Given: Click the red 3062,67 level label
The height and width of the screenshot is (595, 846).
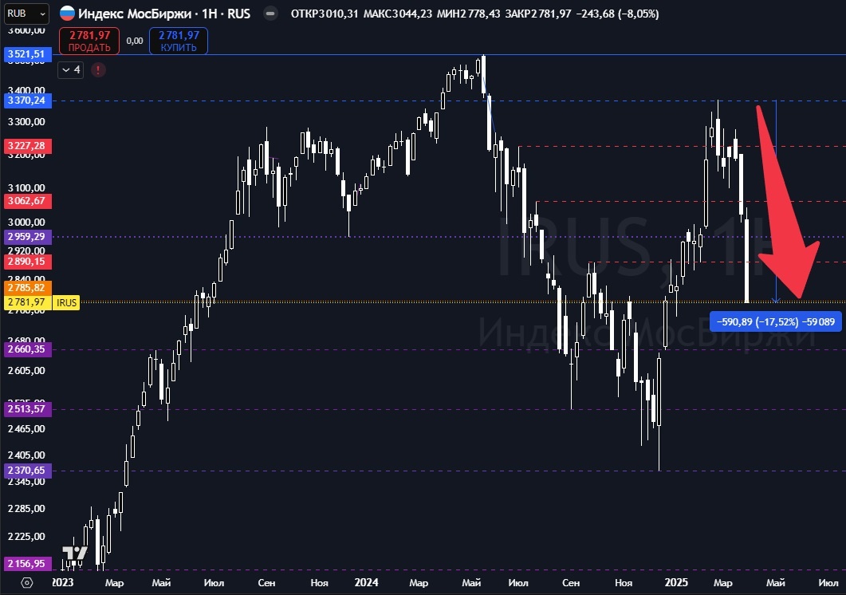Looking at the screenshot, I should click(27, 201).
